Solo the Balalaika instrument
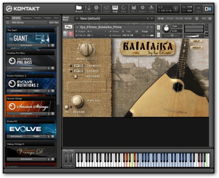The width and height of the screenshot is (219, 178). click(158, 27)
